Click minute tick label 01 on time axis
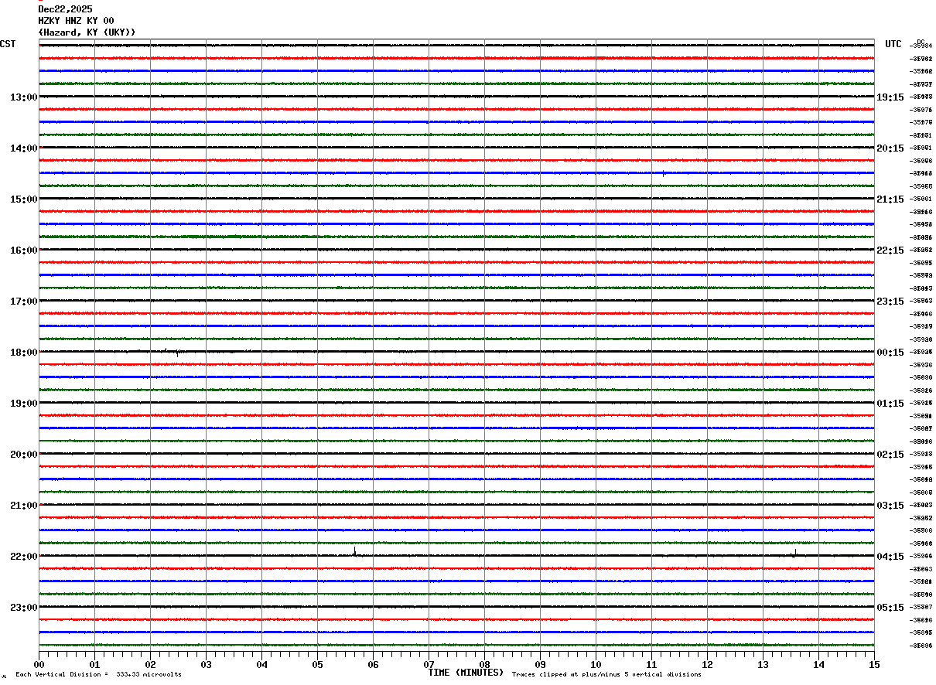Image resolution: width=936 pixels, height=685 pixels. click(94, 664)
